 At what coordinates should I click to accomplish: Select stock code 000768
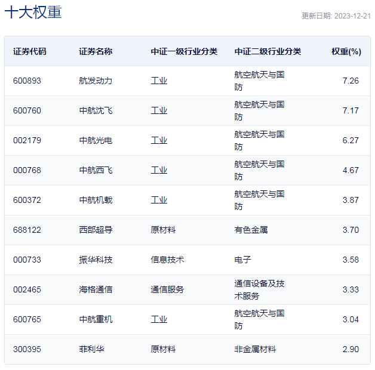[x=27, y=170]
